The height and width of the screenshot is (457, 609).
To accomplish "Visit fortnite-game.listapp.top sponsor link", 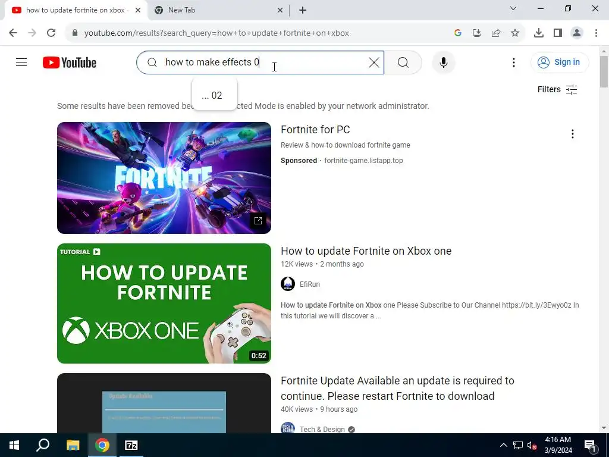I will tap(363, 161).
